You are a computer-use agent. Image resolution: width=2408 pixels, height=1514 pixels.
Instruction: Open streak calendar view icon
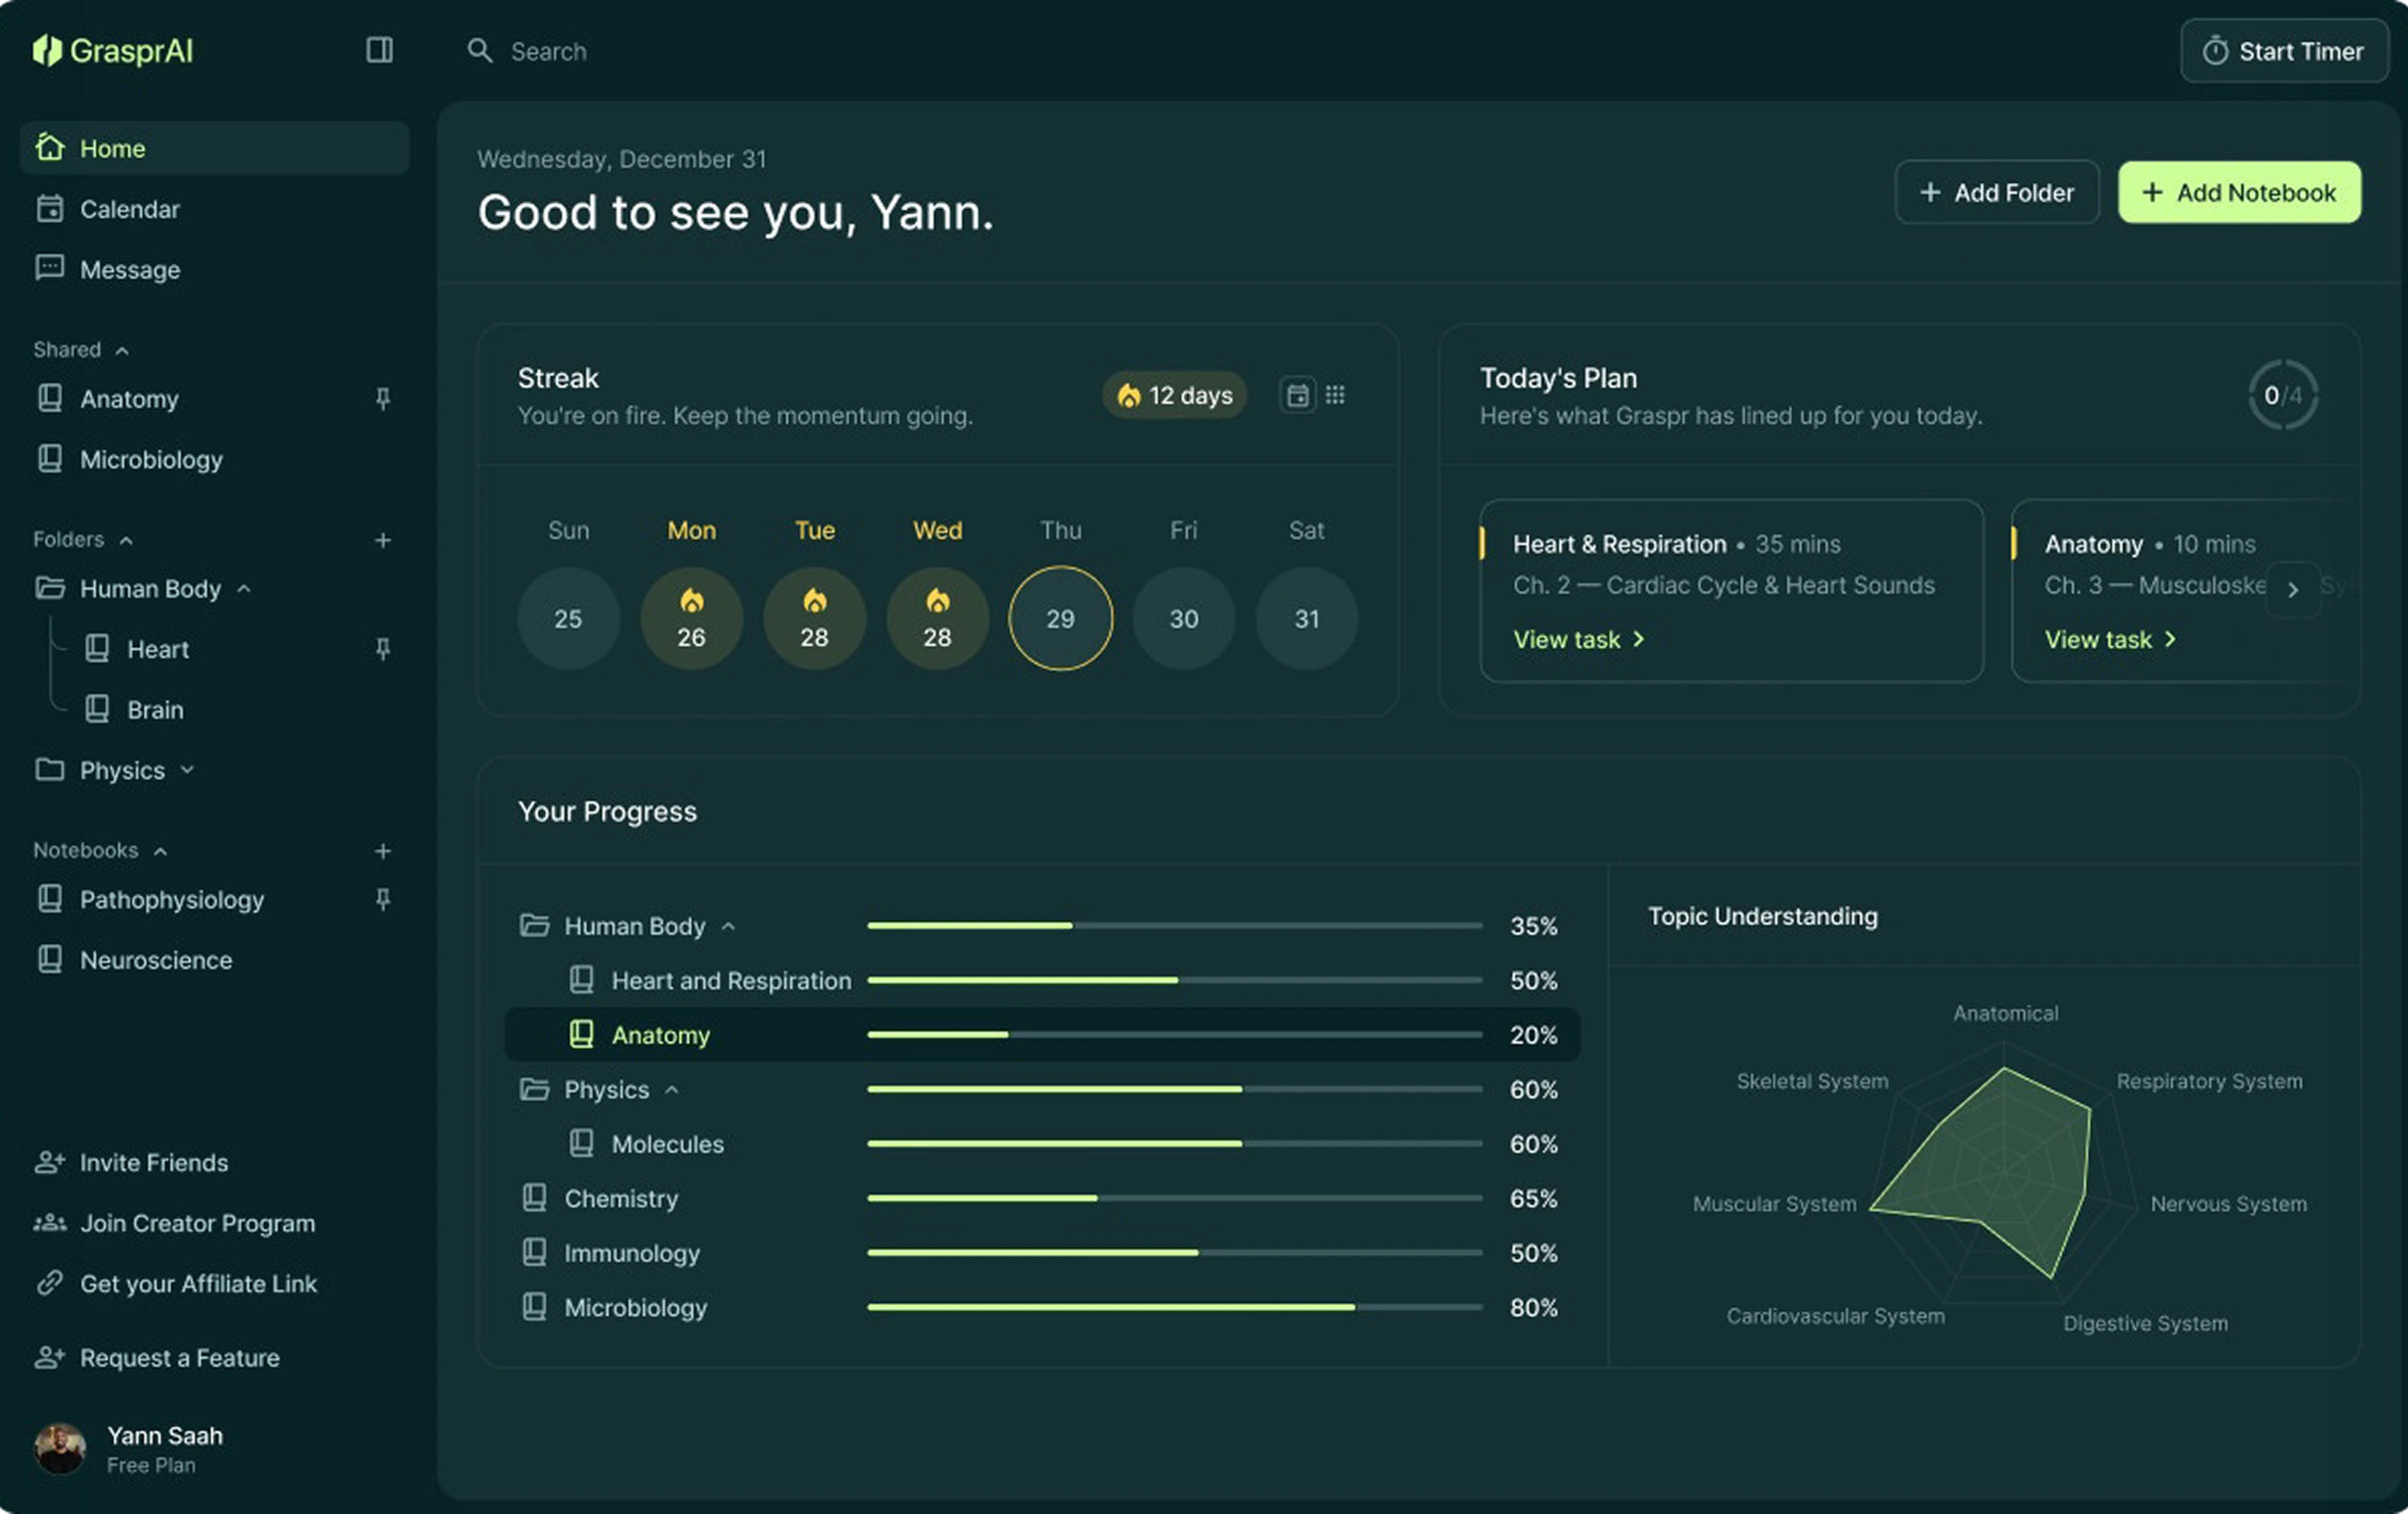[1297, 395]
